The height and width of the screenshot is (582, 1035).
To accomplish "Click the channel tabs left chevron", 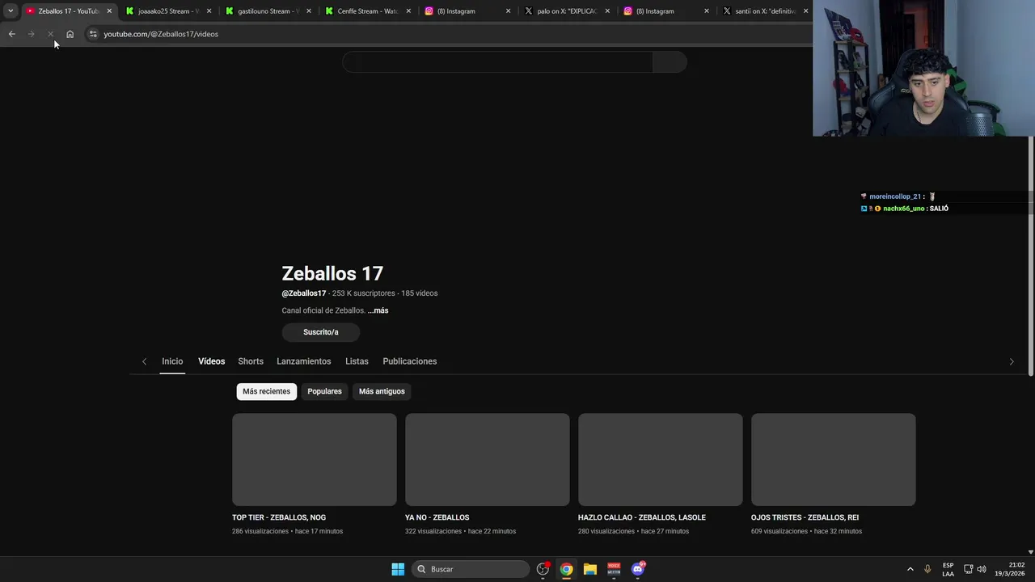I will [145, 361].
